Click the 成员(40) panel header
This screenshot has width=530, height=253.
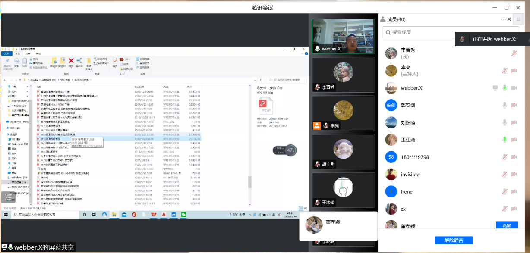click(x=396, y=19)
